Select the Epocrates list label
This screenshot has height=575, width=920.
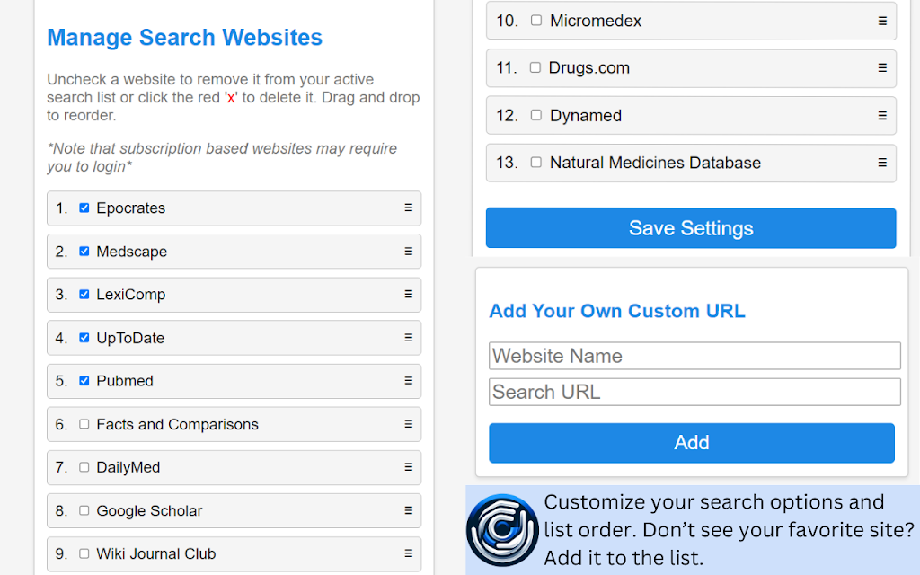pyautogui.click(x=131, y=208)
